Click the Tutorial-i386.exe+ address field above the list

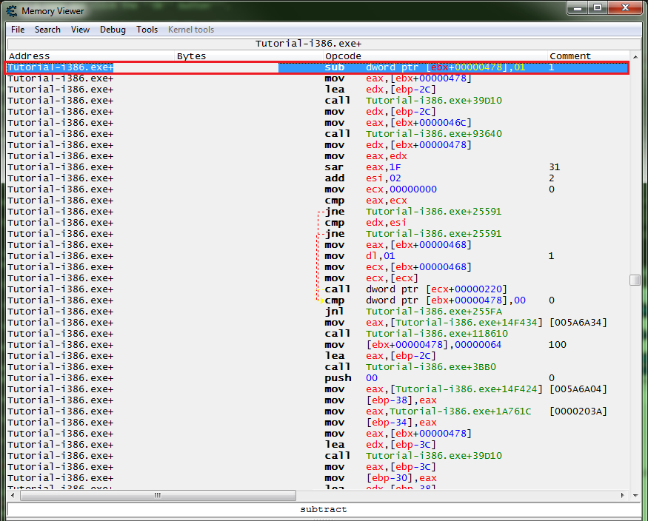[x=324, y=43]
